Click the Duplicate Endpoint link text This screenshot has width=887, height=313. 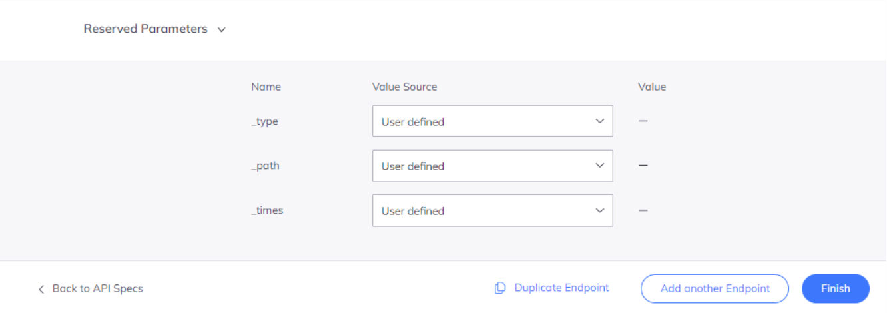pyautogui.click(x=561, y=288)
